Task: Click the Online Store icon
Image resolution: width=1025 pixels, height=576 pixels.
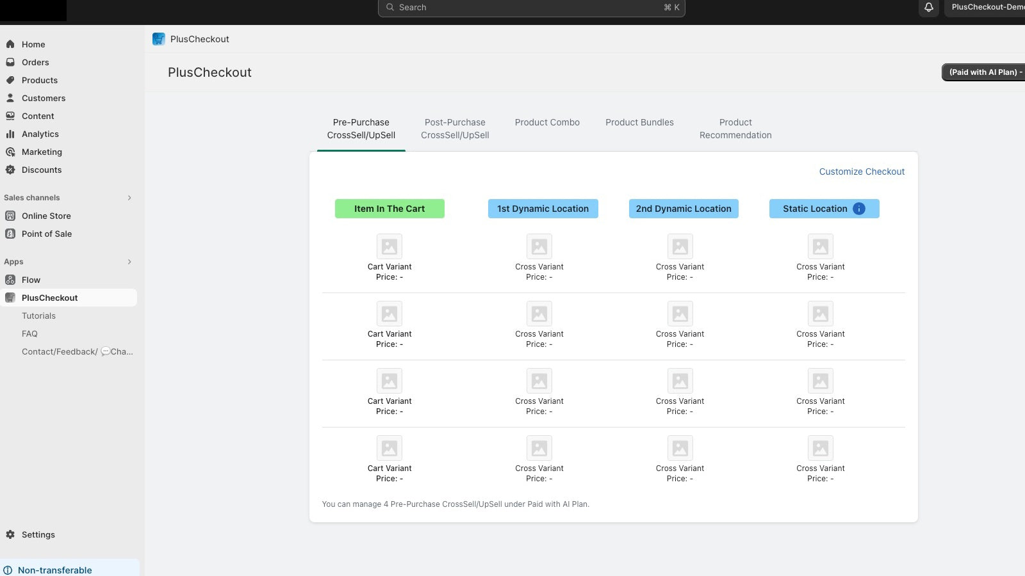Action: (x=10, y=216)
